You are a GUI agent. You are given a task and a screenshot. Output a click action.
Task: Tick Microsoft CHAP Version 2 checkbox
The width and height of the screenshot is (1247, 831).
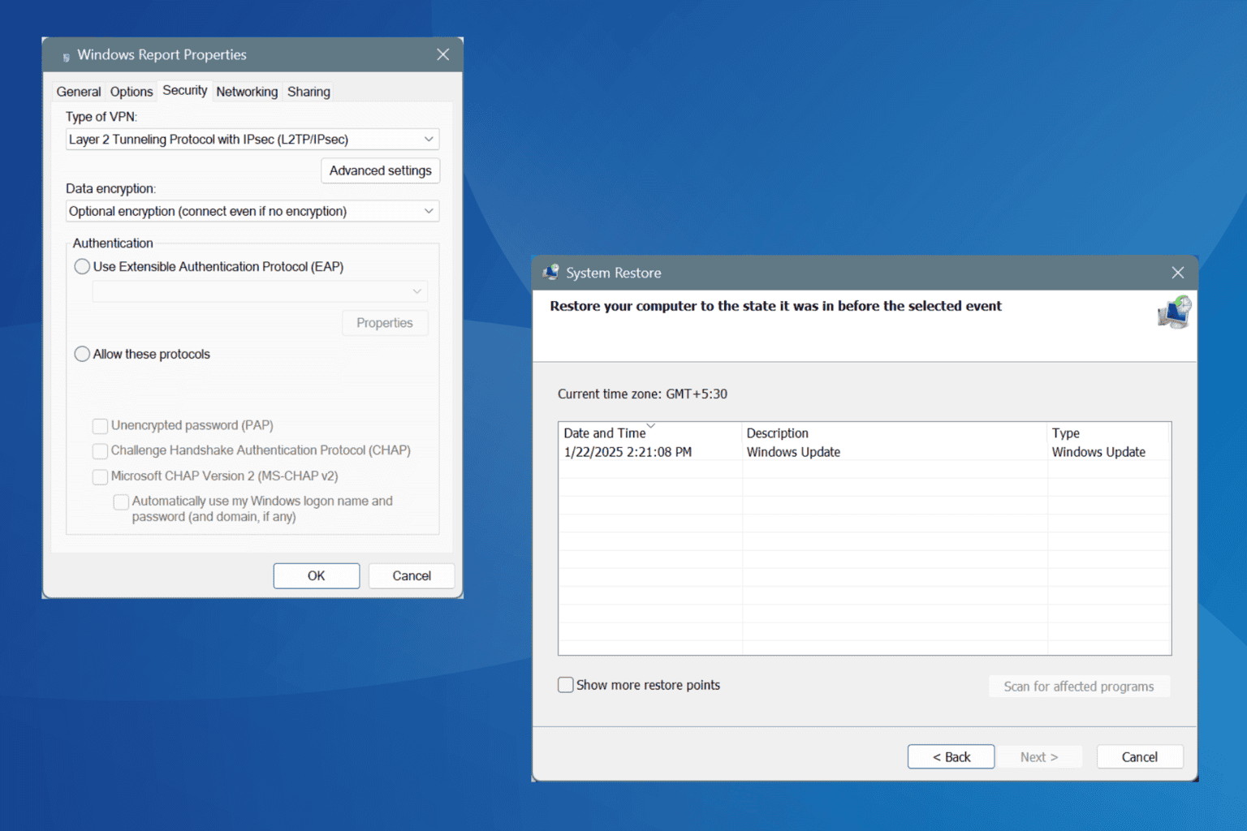click(100, 476)
